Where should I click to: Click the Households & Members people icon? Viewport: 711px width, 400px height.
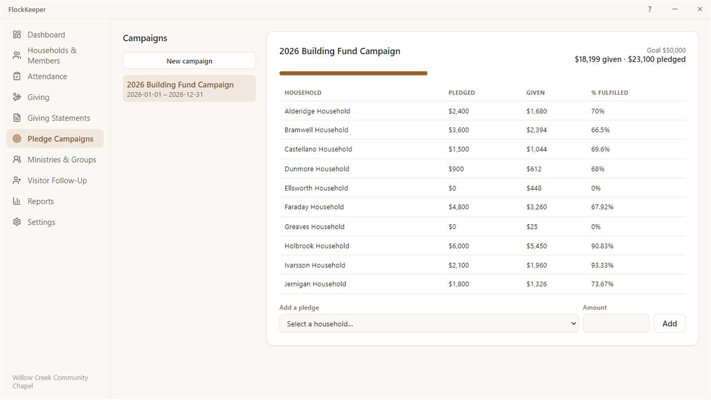pyautogui.click(x=17, y=55)
